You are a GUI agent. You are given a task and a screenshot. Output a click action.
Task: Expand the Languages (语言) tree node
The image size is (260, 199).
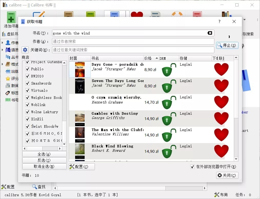click(x=2, y=50)
